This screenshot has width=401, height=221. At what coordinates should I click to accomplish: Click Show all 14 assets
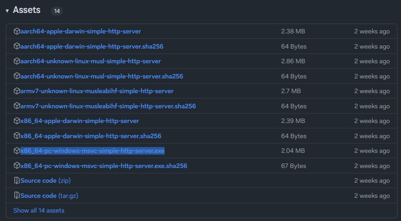click(x=39, y=210)
